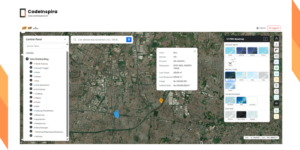Click the Control Panel scrollbar up arrow
Viewport: 300px width, 150px height.
pyautogui.click(x=67, y=44)
